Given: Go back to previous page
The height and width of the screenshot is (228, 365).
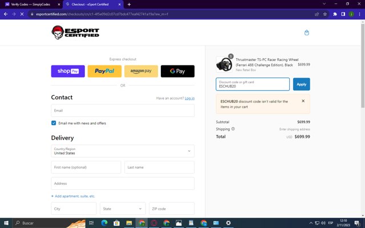Looking at the screenshot, I should point(6,14).
